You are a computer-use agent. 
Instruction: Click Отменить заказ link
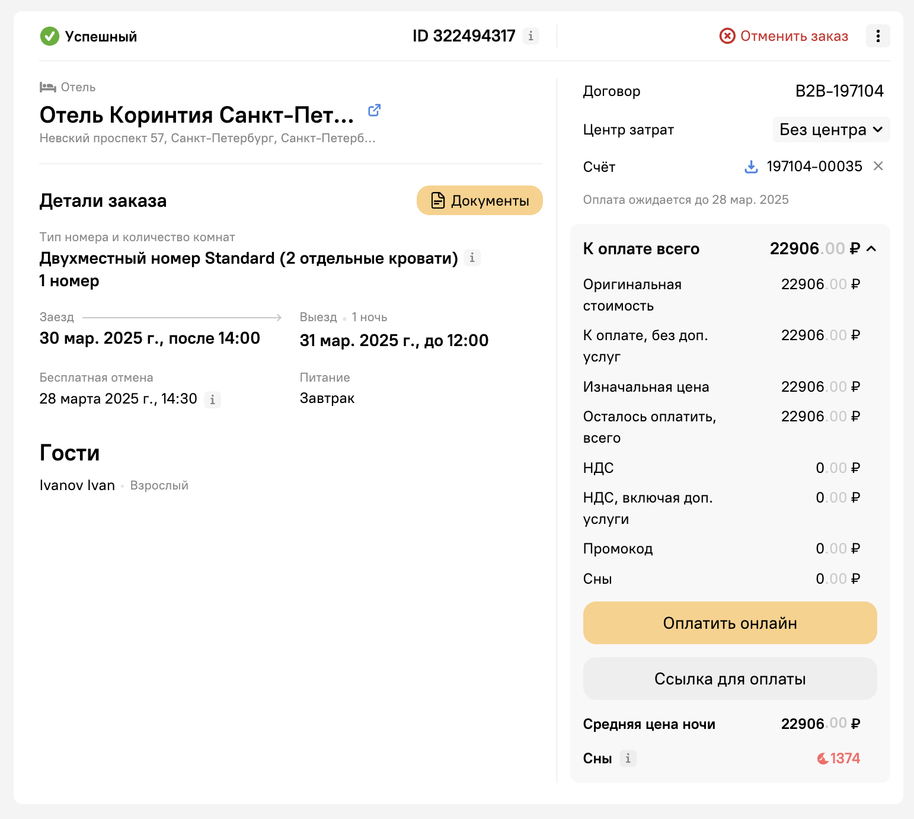click(x=794, y=36)
